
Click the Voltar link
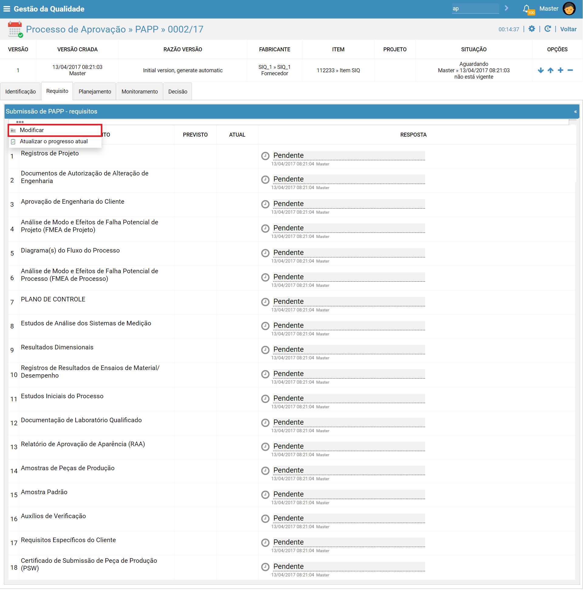pos(568,29)
